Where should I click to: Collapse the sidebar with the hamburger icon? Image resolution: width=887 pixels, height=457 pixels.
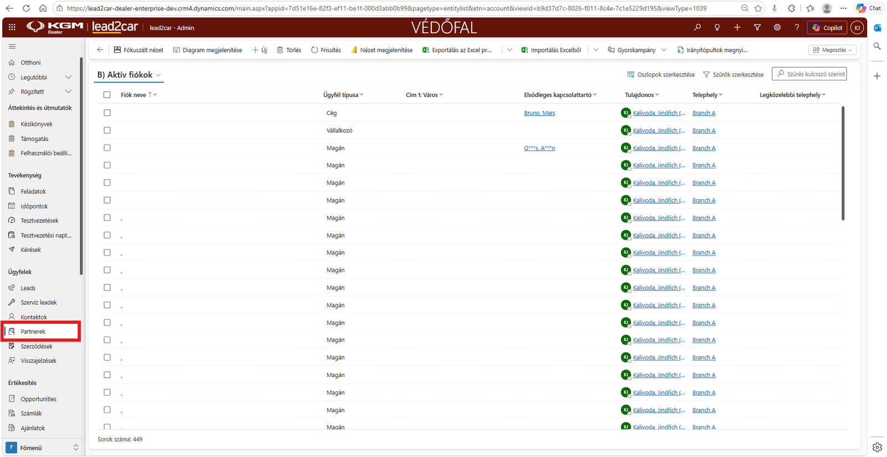tap(12, 47)
